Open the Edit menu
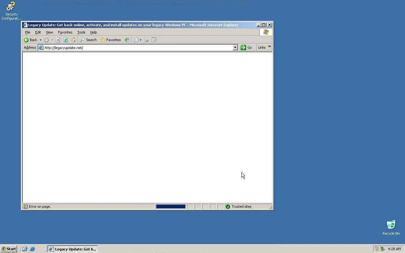Viewport: 405px width, 253px height. point(38,32)
